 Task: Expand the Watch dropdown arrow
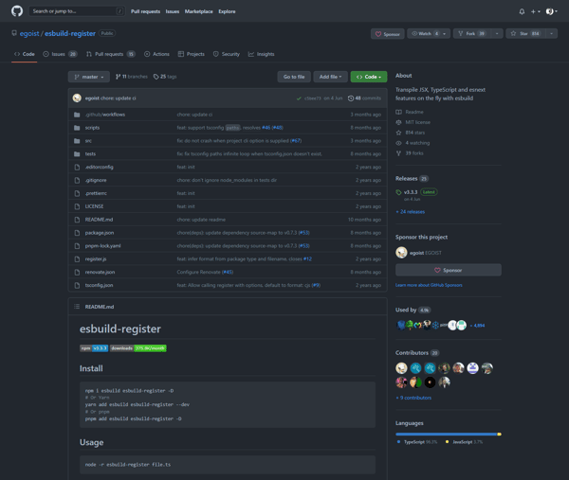click(x=445, y=34)
